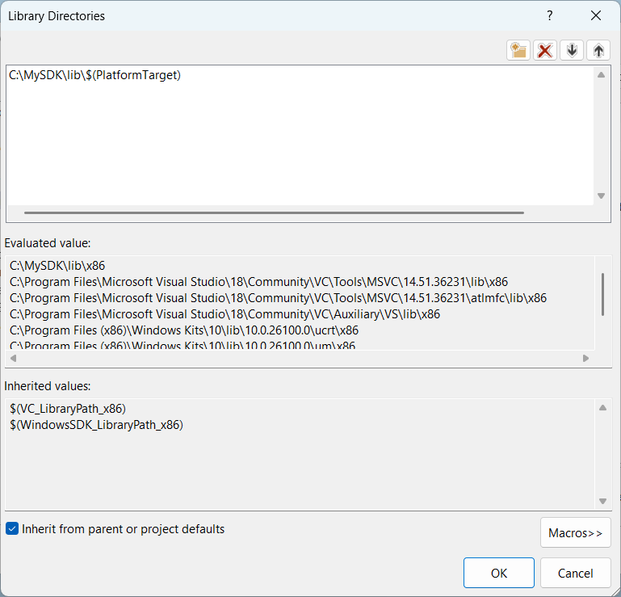Click the New Line folder icon

click(518, 50)
